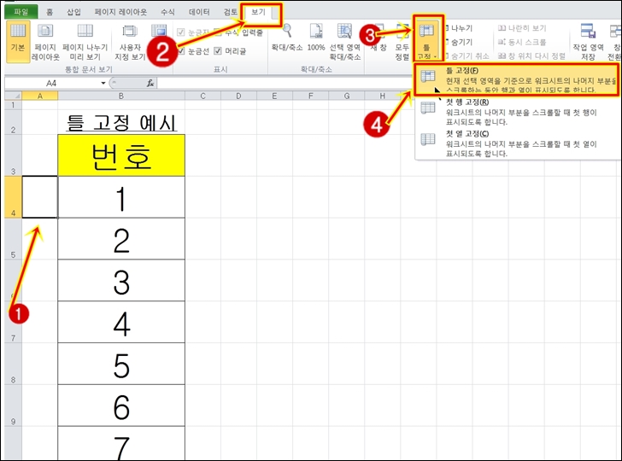Save workspace (작업 영역 저장)

(x=588, y=42)
